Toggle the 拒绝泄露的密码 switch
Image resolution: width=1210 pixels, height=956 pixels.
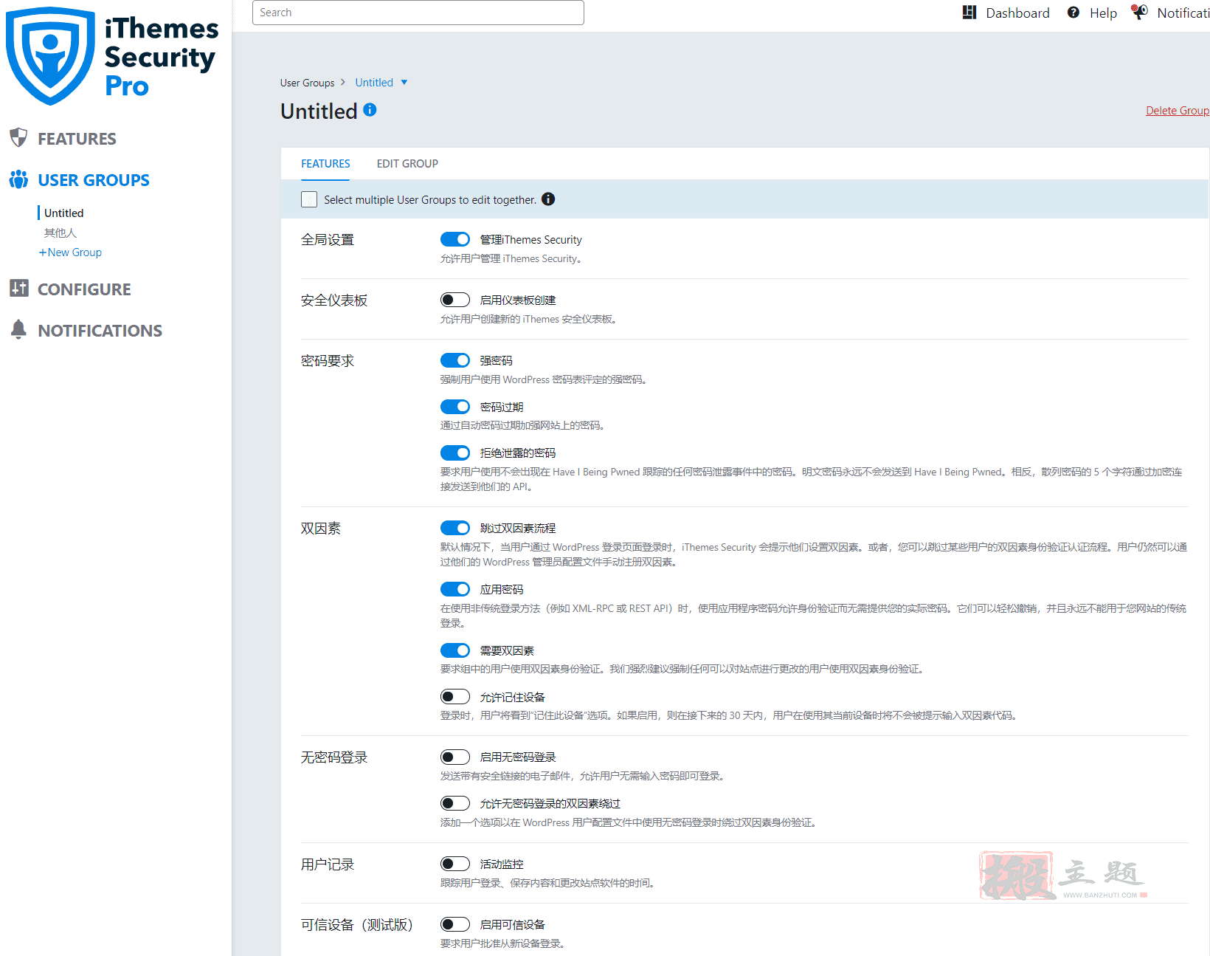click(x=455, y=453)
